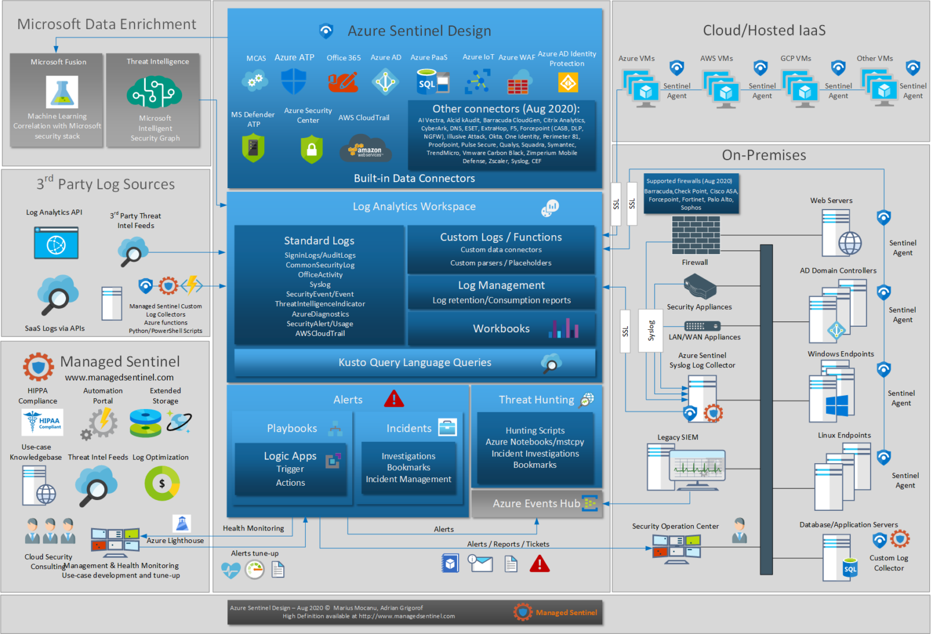Click the Built-in Data Connectors label
The width and height of the screenshot is (933, 634).
pyautogui.click(x=414, y=179)
